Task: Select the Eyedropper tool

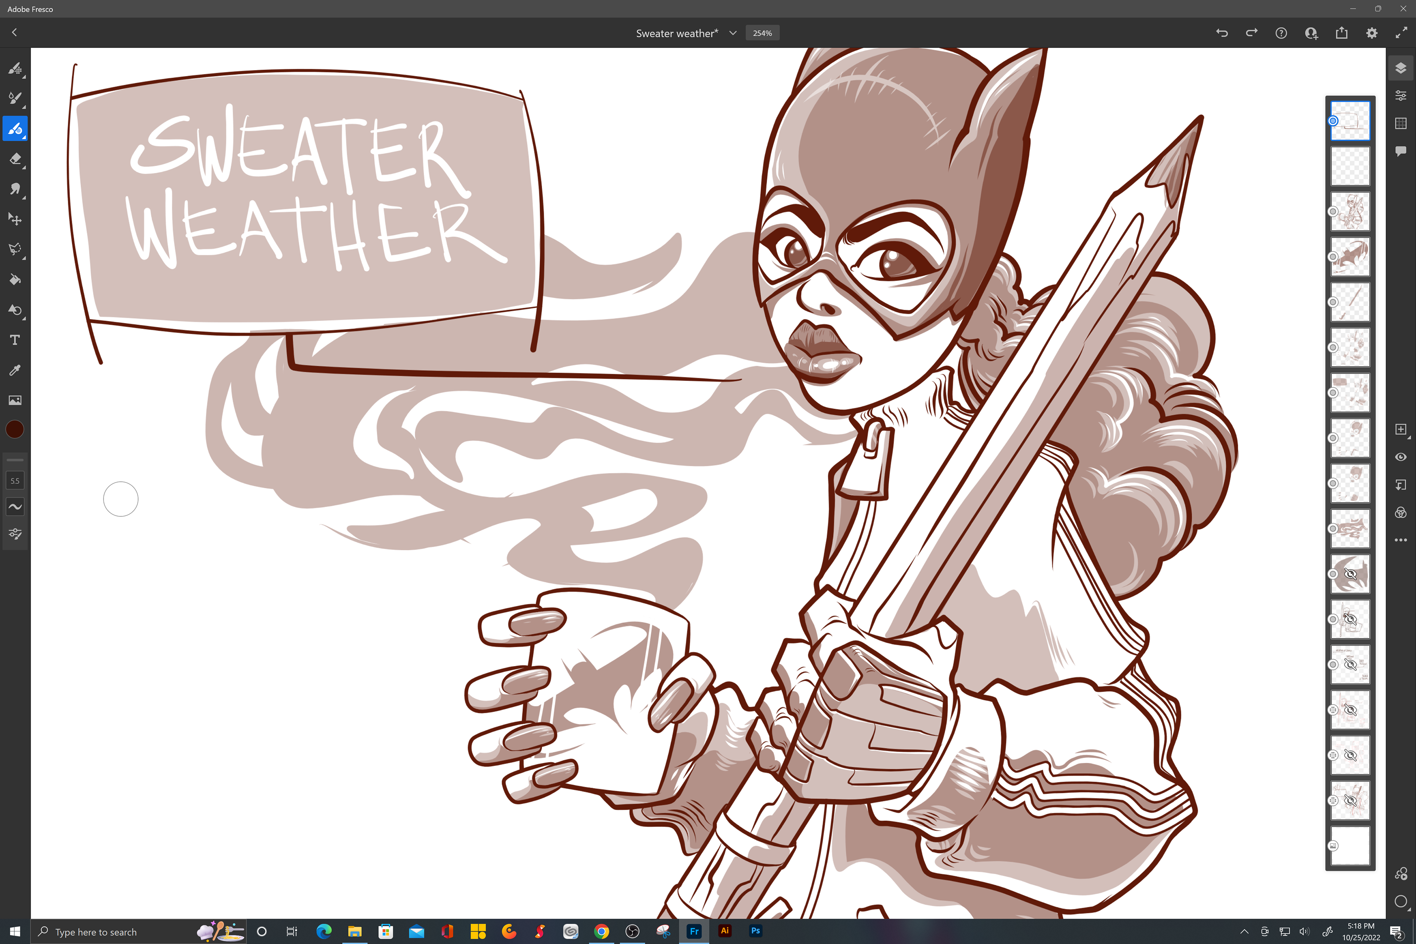Action: click(15, 370)
